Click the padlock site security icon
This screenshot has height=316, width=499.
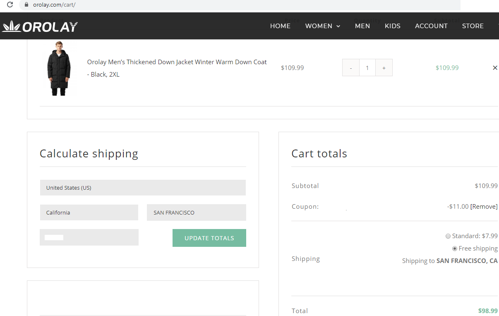(x=26, y=5)
